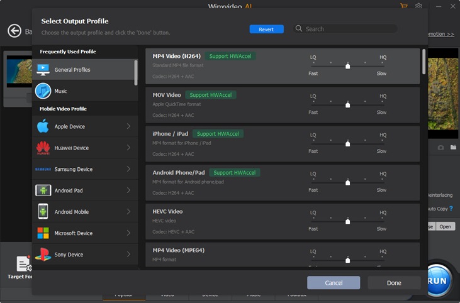Click the back arrow icon
Image resolution: width=460 pixels, height=303 pixels.
14,31
